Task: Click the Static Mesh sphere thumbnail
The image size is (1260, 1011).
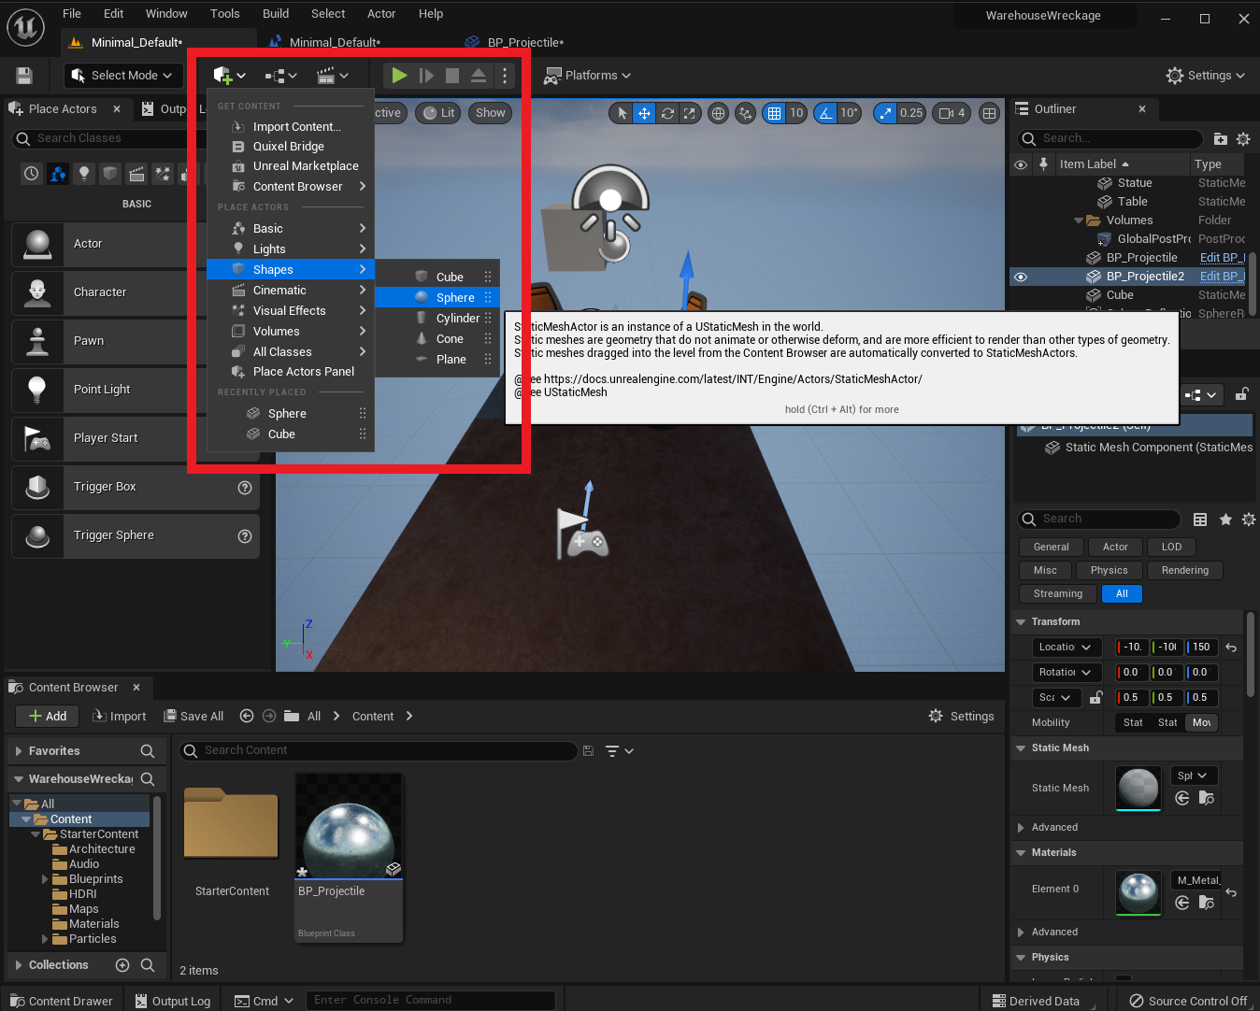Action: pyautogui.click(x=1138, y=789)
